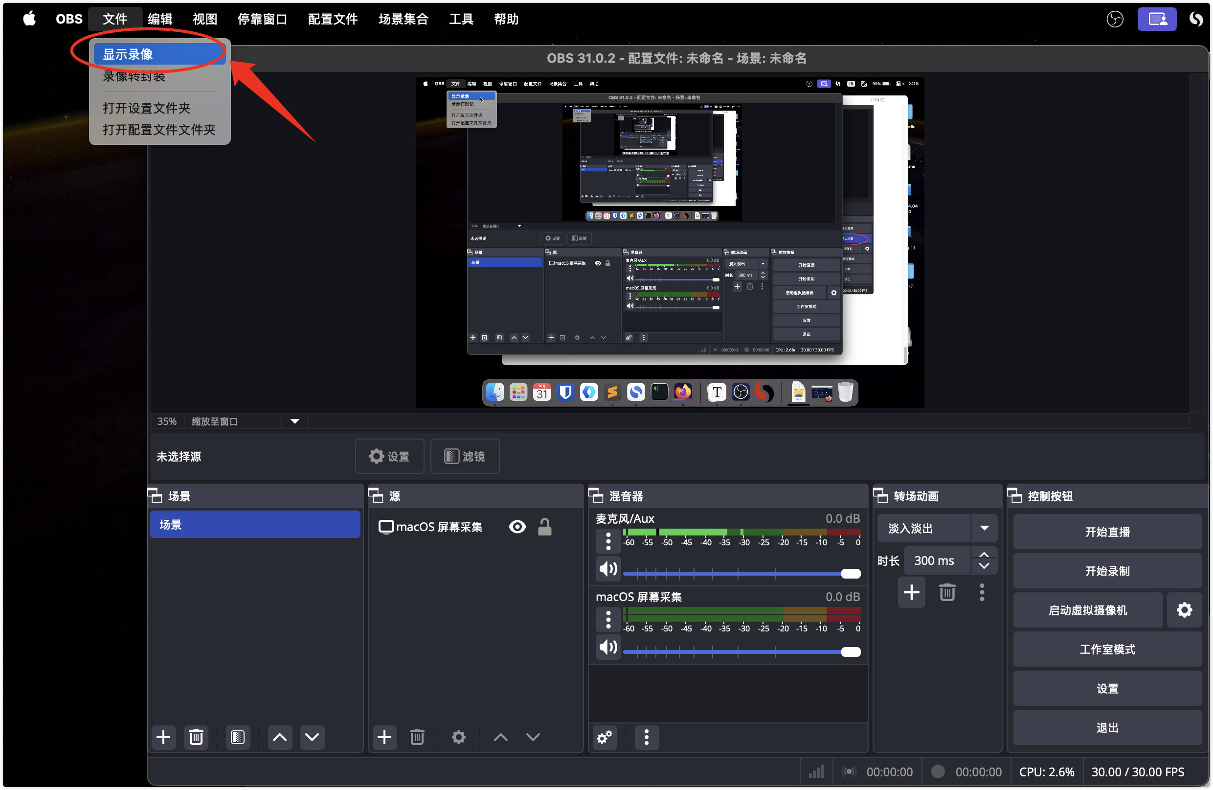Adjust the macOS 屏幕采集 volume slider

point(741,652)
